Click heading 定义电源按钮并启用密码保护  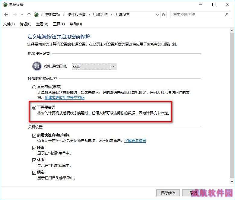click(59, 37)
